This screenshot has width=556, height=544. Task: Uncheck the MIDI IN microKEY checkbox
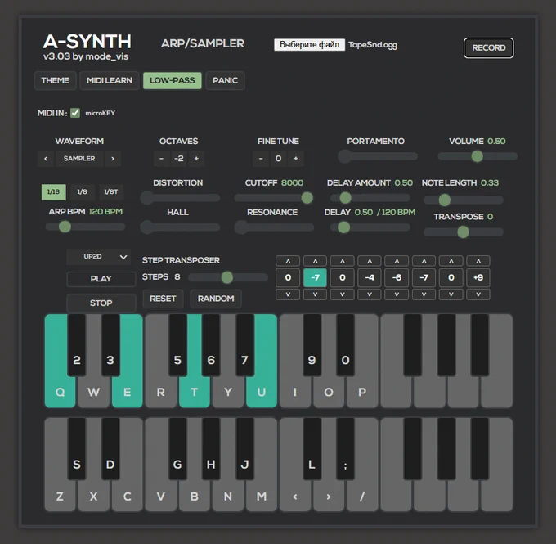tap(75, 113)
